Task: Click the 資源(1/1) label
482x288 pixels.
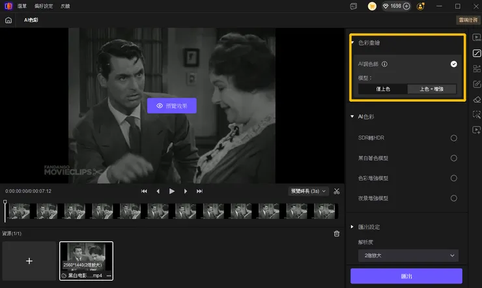Action: click(x=12, y=234)
